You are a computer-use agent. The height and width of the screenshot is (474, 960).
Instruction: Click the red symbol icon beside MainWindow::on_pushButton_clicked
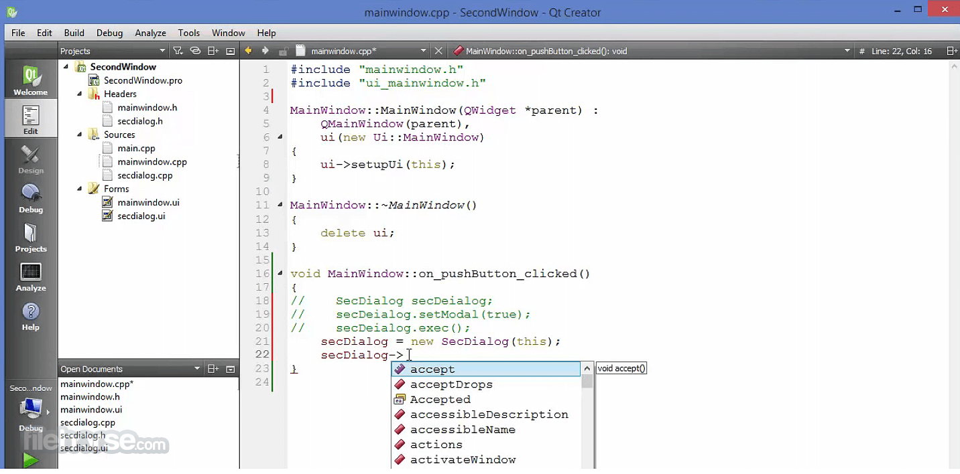pos(459,51)
